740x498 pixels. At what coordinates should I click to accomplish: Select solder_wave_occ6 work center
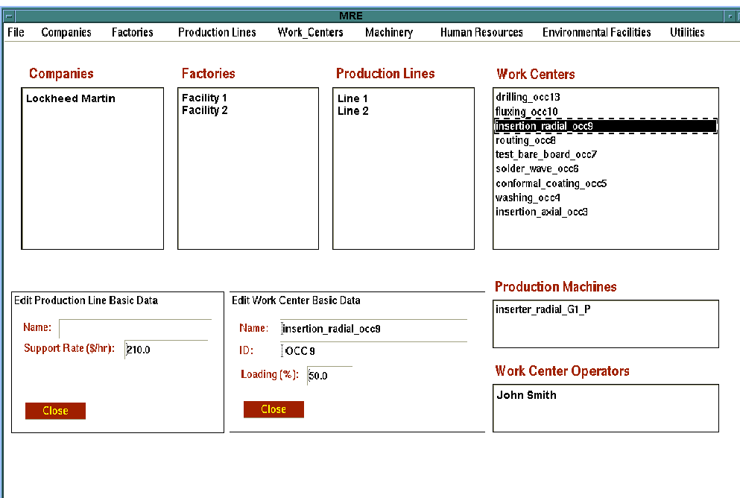(x=537, y=169)
